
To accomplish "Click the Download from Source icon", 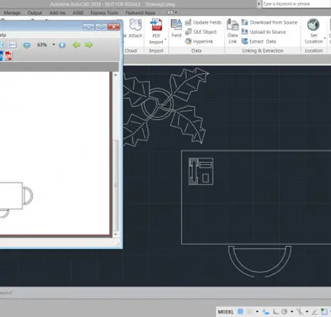I will pyautogui.click(x=244, y=23).
